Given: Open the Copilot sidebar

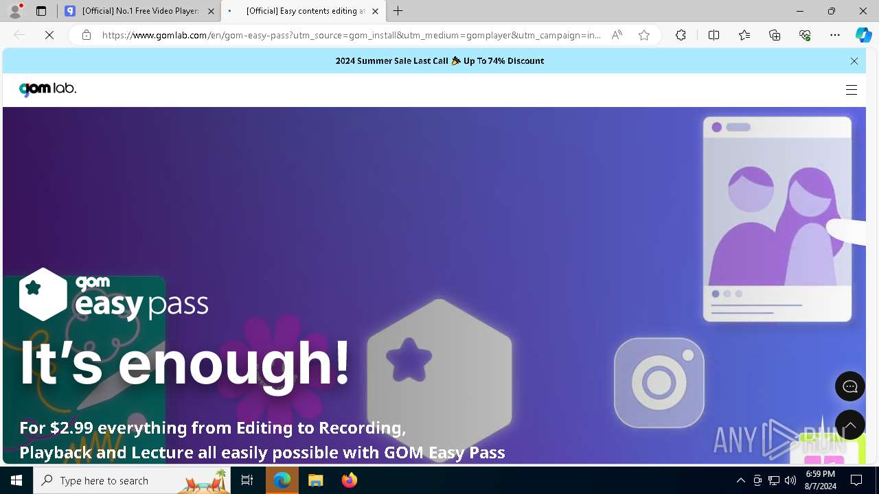Looking at the screenshot, I should 864,35.
